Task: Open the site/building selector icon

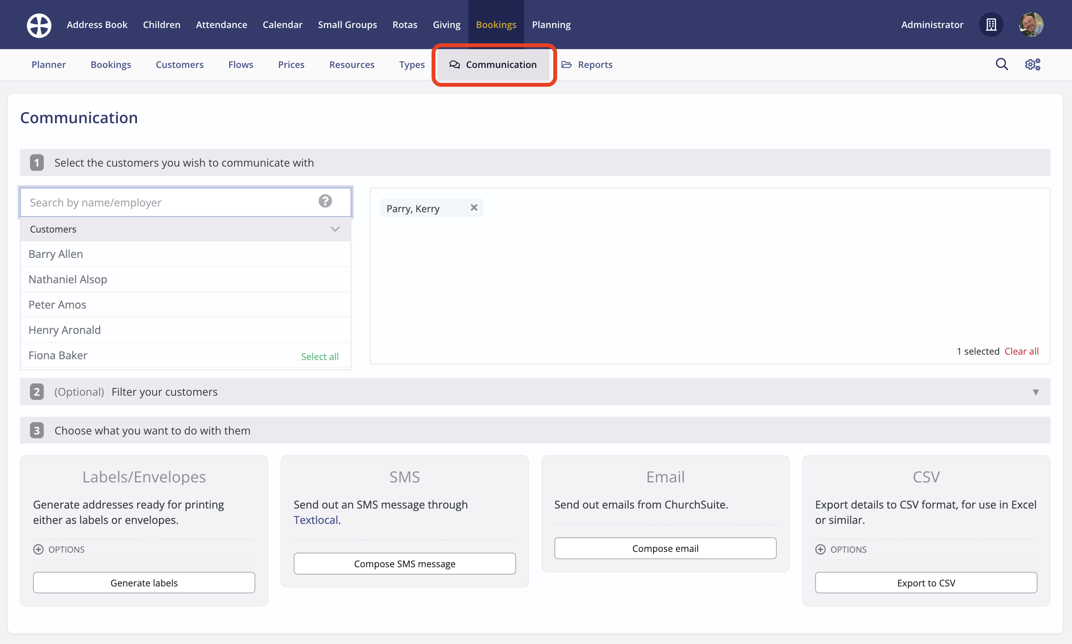Action: [991, 25]
